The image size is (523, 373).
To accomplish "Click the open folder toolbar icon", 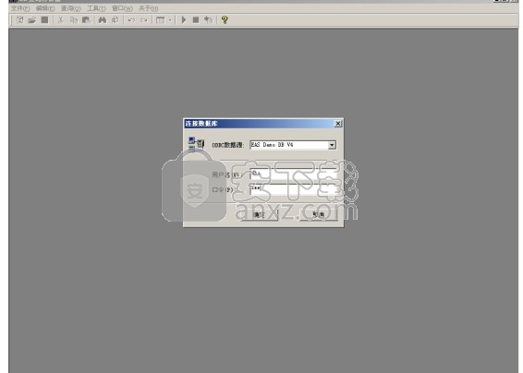I will point(32,20).
